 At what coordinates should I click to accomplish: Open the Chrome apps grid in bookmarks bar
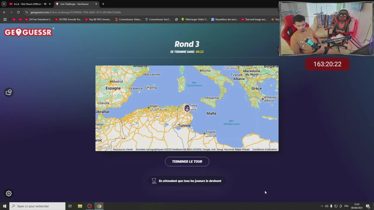tap(5, 20)
